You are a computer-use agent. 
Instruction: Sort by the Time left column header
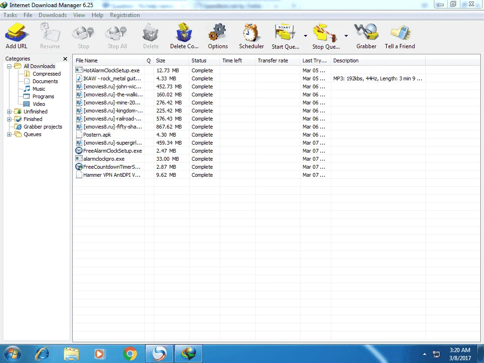click(x=238, y=60)
